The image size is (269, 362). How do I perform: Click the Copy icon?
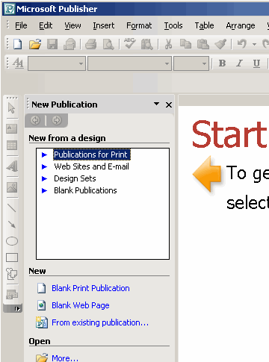(x=185, y=44)
